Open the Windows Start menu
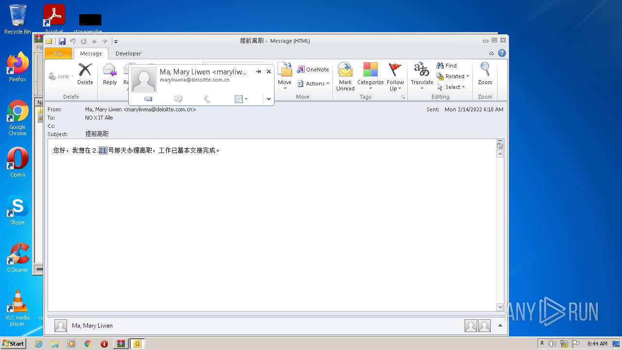The image size is (622, 350). click(x=13, y=344)
